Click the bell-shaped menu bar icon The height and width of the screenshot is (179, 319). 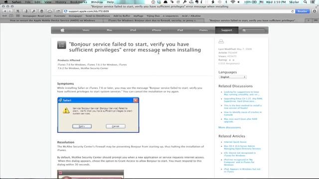165,2
